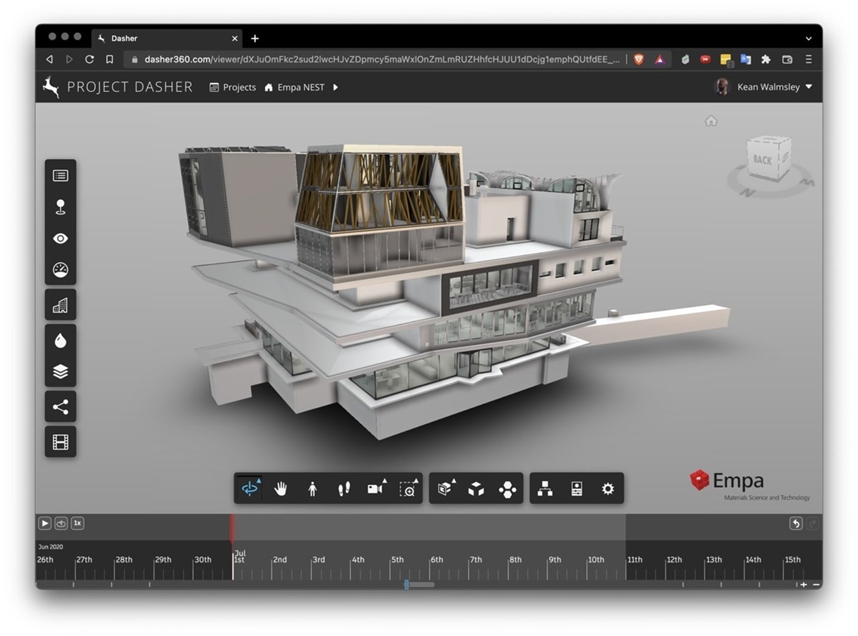The image size is (858, 636).
Task: Open viewer Settings gear
Action: [x=607, y=489]
